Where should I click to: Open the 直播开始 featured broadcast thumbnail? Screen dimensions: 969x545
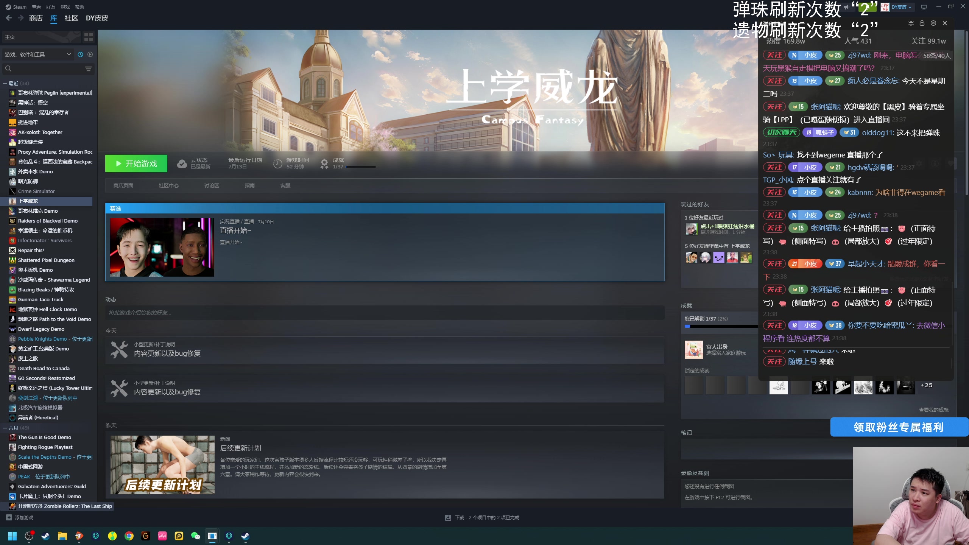tap(162, 247)
